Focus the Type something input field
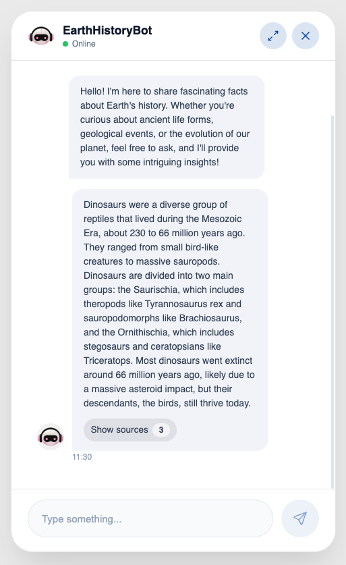 [150, 518]
